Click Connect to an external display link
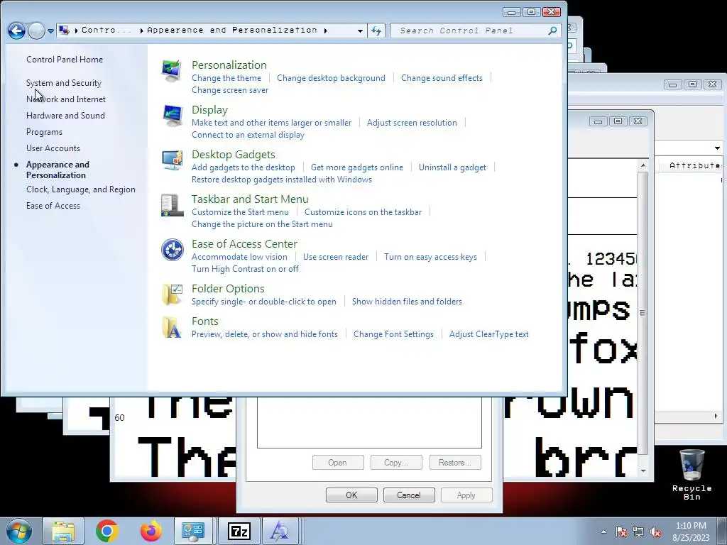727x545 pixels. point(248,135)
